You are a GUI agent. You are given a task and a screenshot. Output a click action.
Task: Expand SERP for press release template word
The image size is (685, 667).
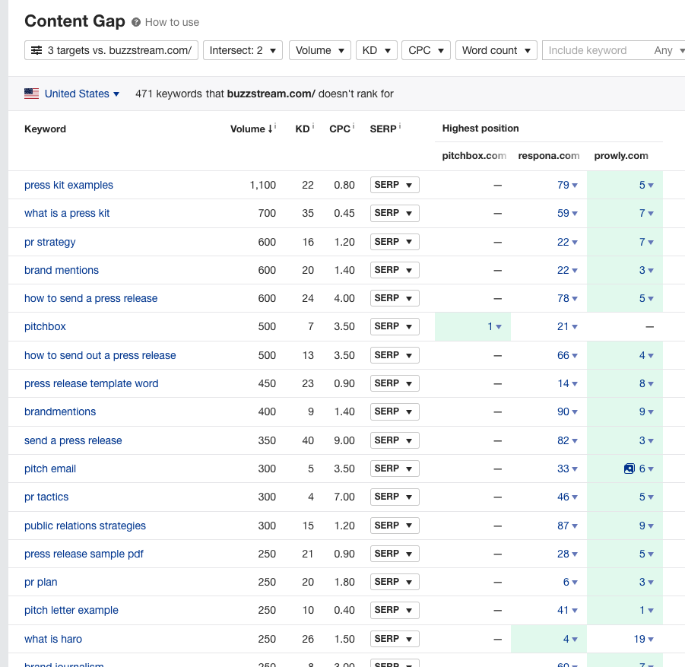click(x=395, y=383)
